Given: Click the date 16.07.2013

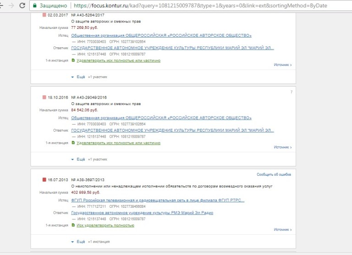Looking at the screenshot, I should (x=58, y=180).
